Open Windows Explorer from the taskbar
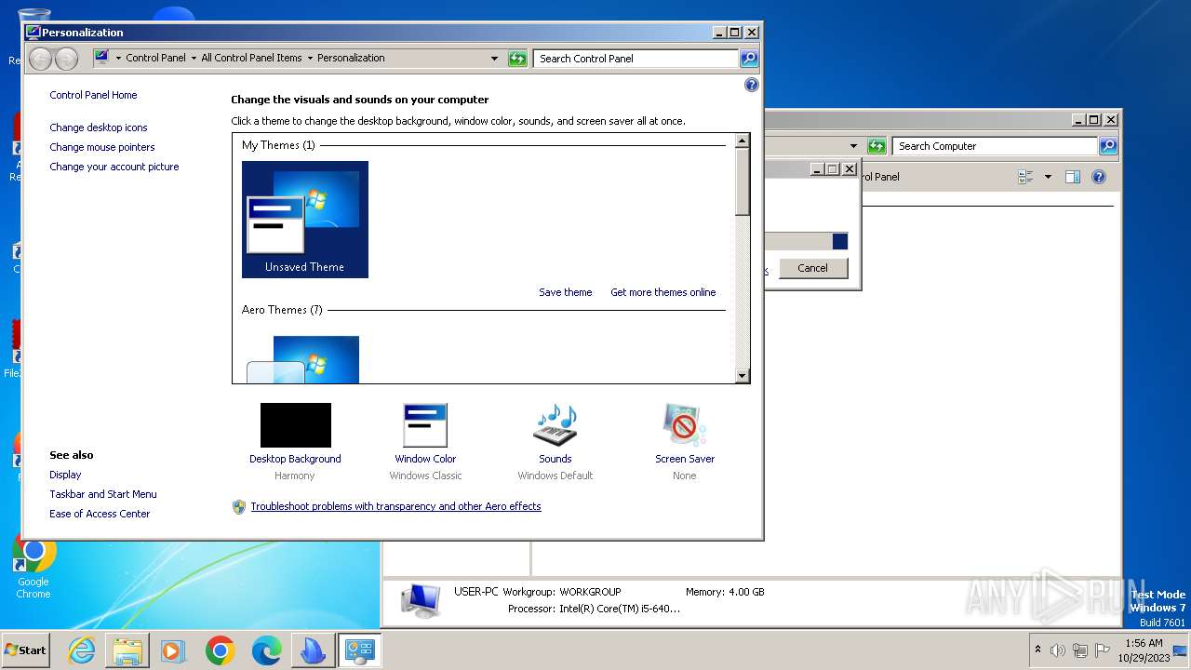This screenshot has width=1191, height=670. tap(127, 650)
